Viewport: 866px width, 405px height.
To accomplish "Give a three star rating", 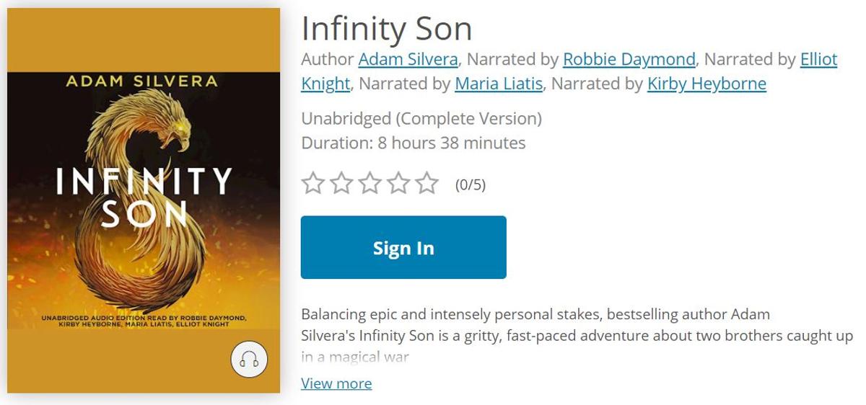I will [x=369, y=183].
